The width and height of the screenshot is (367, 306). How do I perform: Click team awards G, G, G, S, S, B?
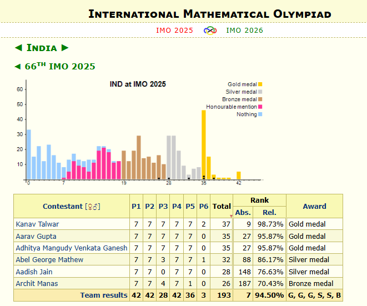(x=314, y=295)
